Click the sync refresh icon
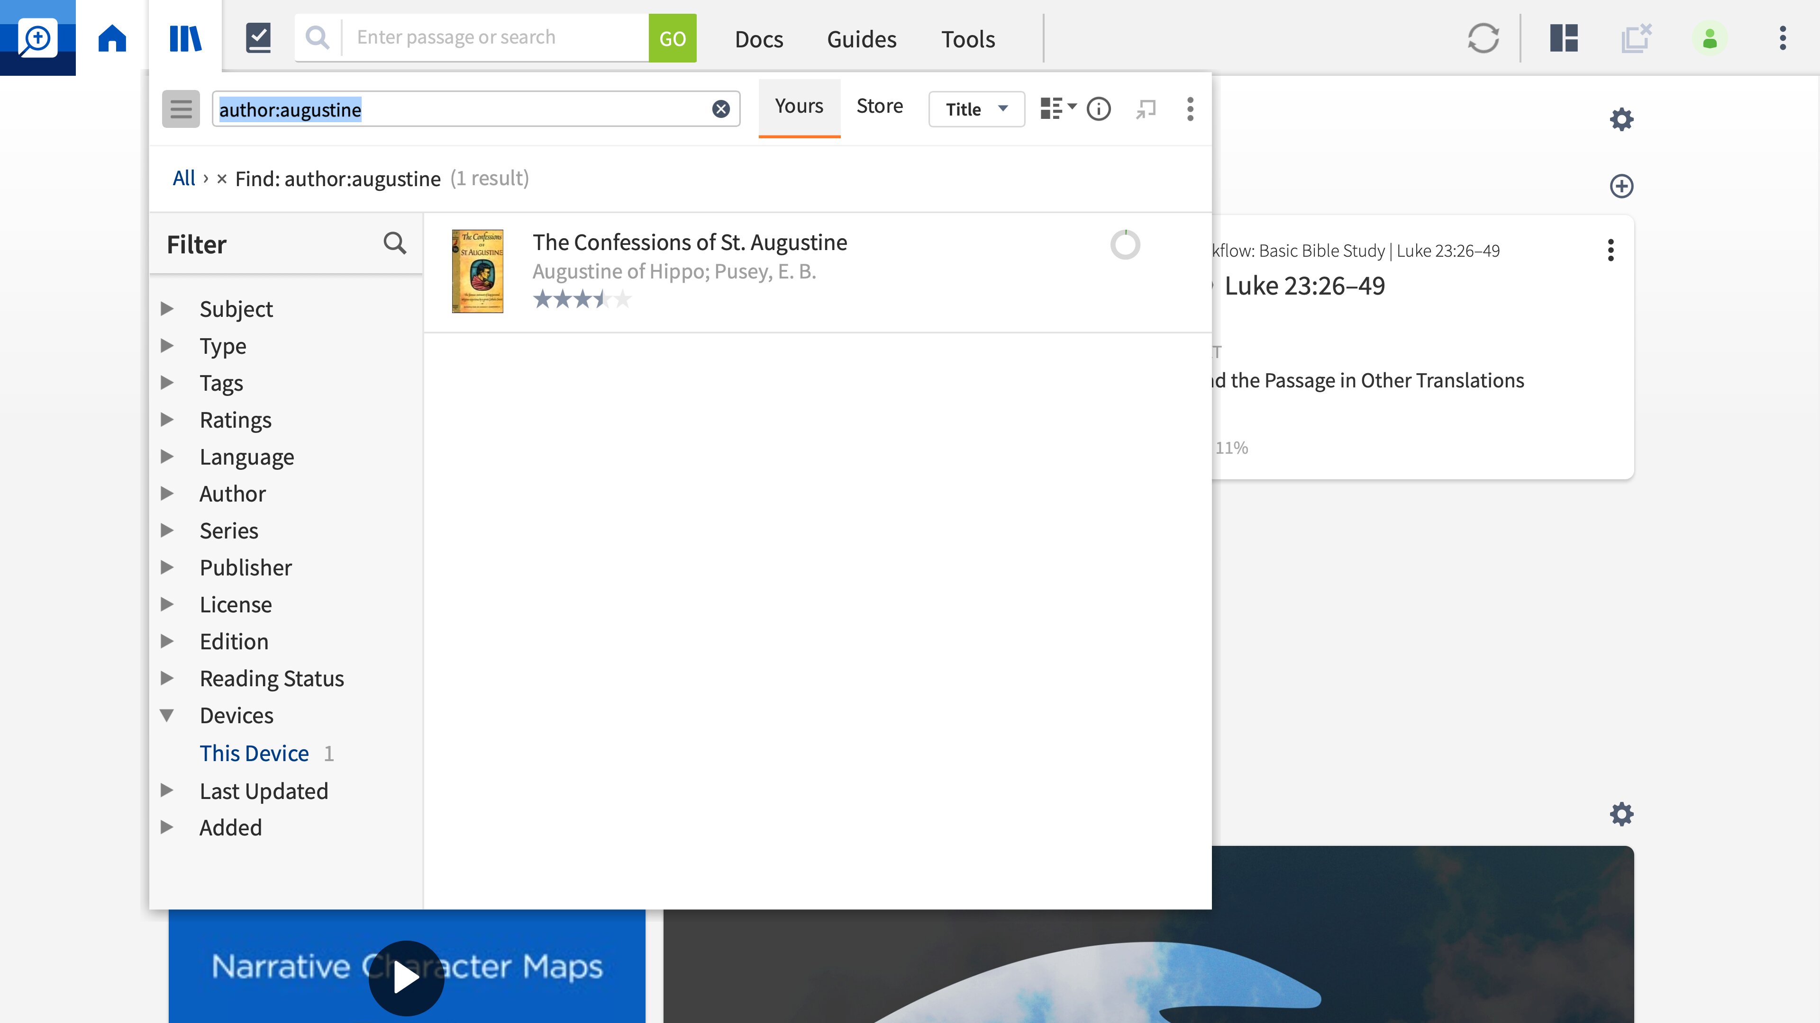Image resolution: width=1820 pixels, height=1023 pixels. pos(1483,38)
